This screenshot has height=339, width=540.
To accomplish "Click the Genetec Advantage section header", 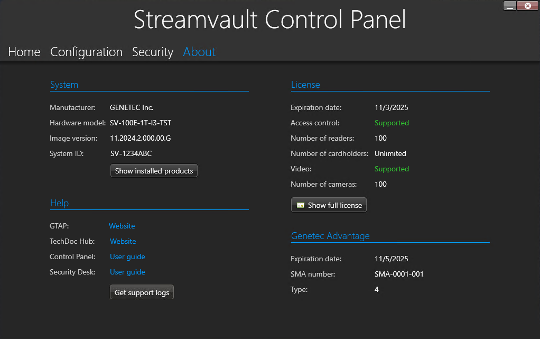I will click(x=330, y=236).
